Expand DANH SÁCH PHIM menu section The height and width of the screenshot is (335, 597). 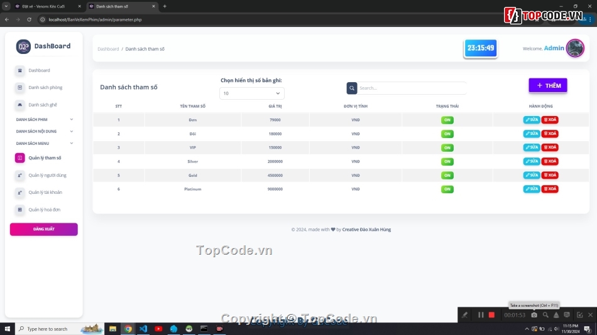pos(44,119)
